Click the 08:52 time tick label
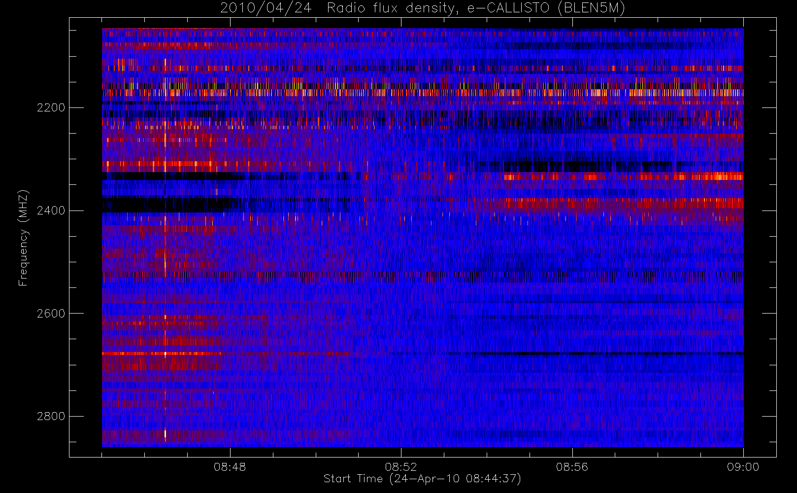The height and width of the screenshot is (493, 797). point(401,467)
